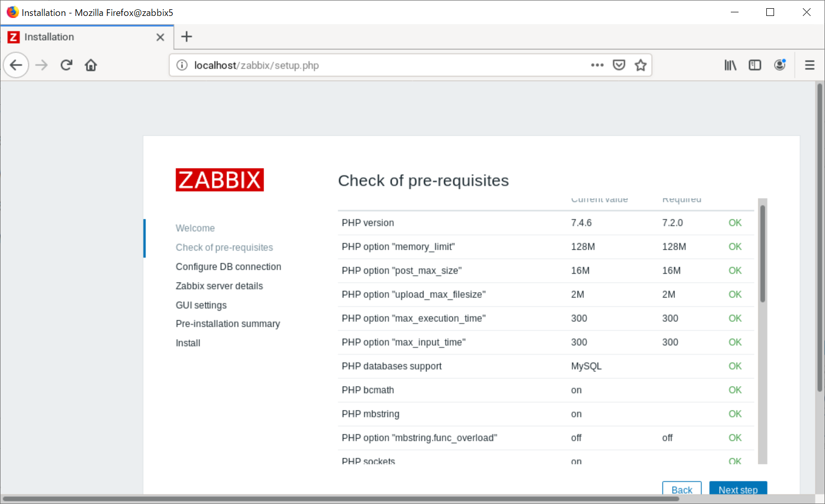Select the Welcome setup step
This screenshot has width=825, height=504.
click(x=196, y=228)
